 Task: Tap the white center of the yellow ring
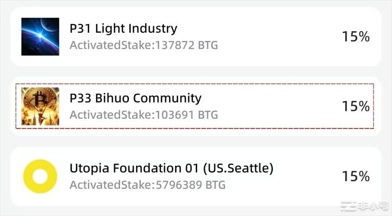(40, 176)
